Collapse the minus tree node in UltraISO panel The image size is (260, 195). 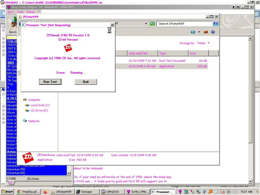[x=3, y=94]
